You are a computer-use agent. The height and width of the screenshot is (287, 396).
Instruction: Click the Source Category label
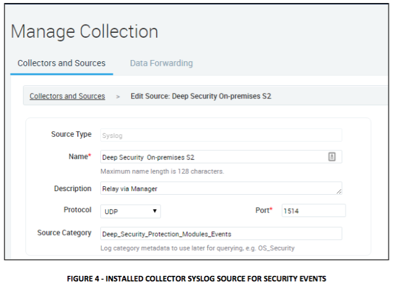64,233
